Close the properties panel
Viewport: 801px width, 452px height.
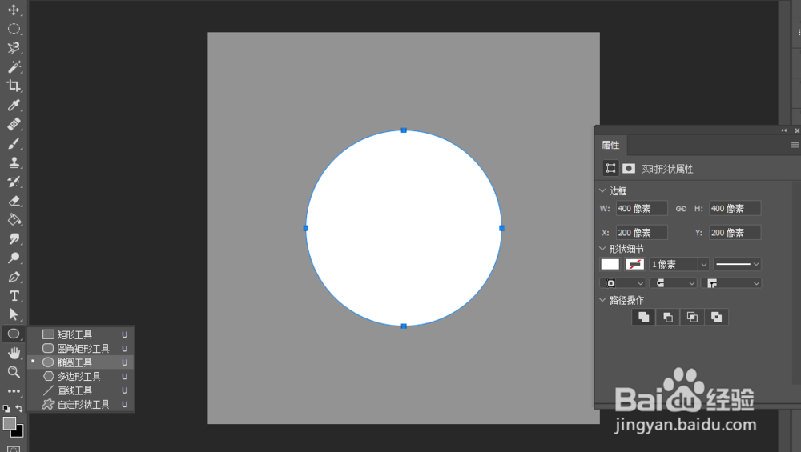(797, 130)
